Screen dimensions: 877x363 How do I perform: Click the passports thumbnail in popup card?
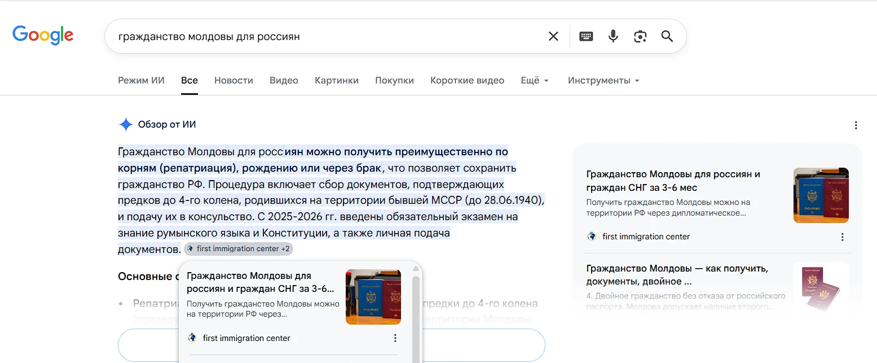pyautogui.click(x=373, y=297)
